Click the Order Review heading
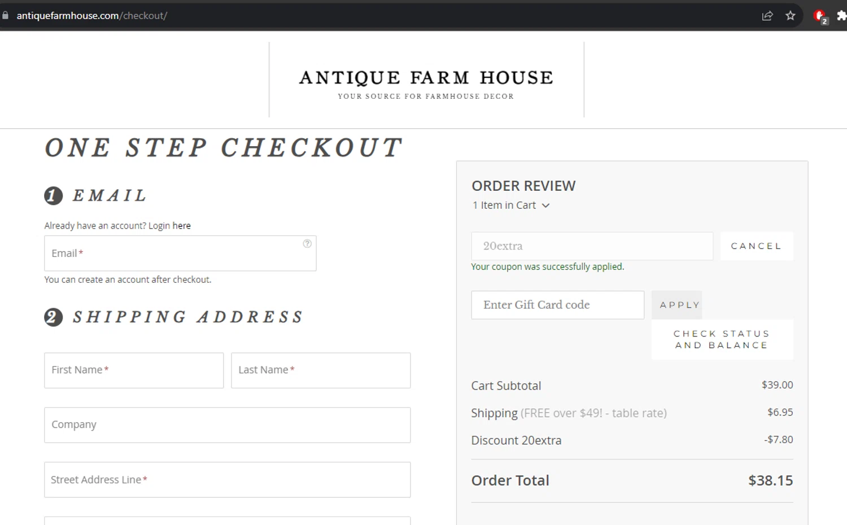 (x=523, y=186)
